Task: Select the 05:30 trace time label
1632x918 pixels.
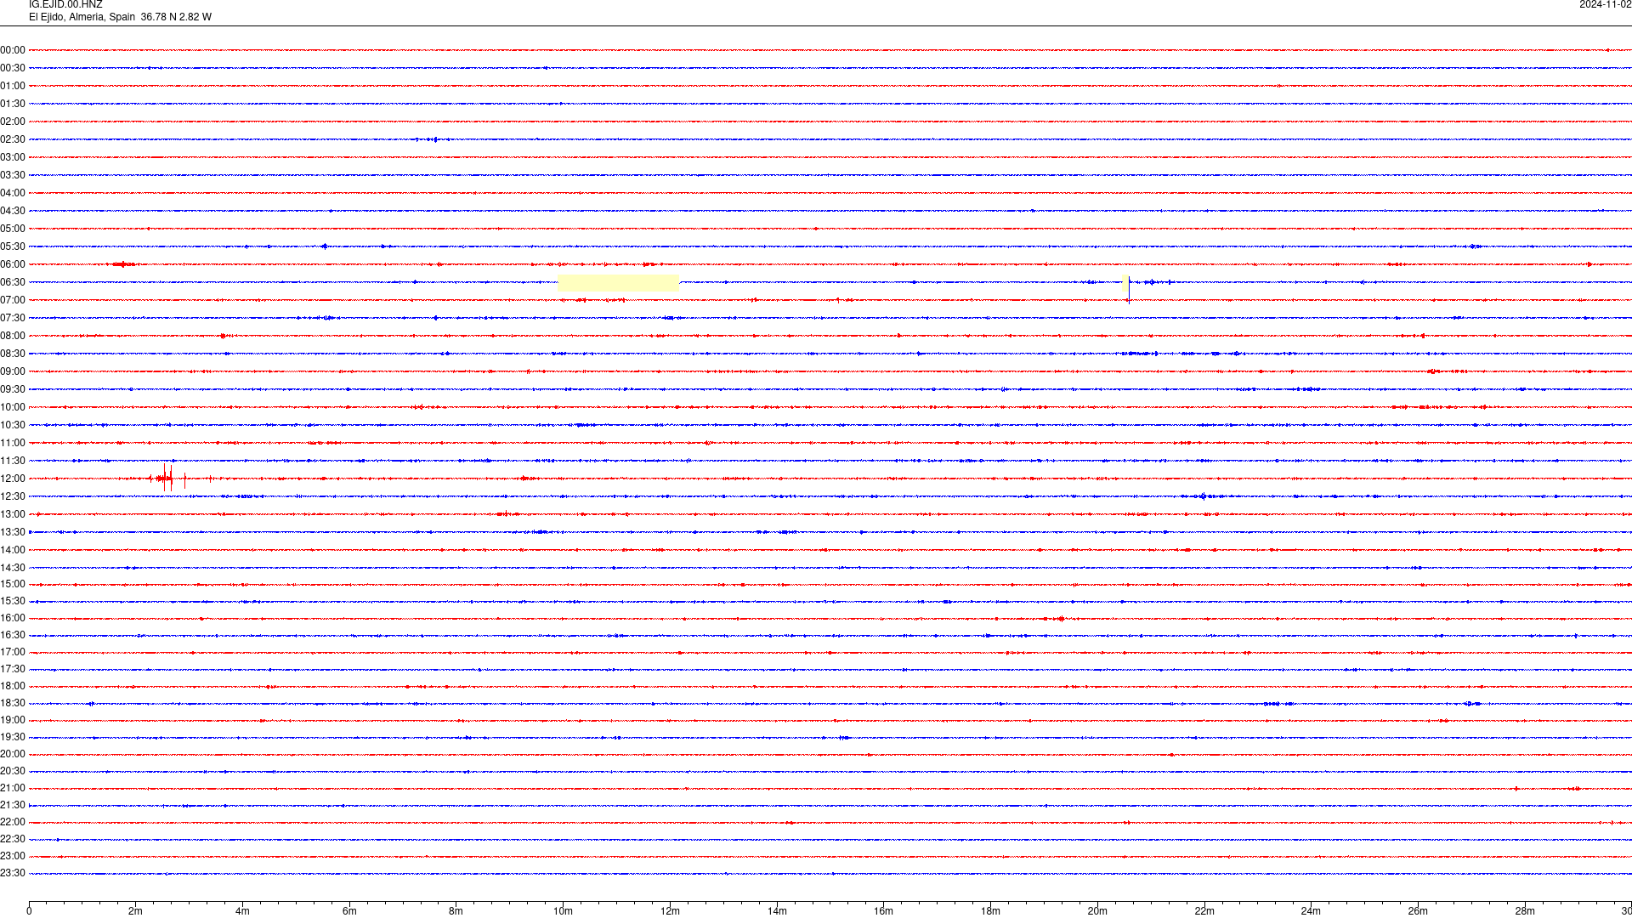Action: 13,246
